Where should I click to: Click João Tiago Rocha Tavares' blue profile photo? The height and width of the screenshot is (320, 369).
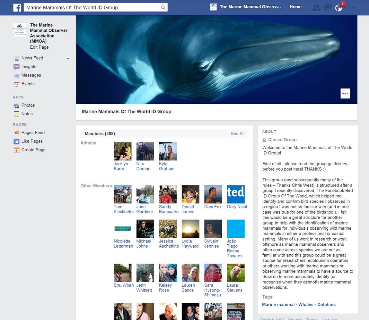(x=236, y=229)
